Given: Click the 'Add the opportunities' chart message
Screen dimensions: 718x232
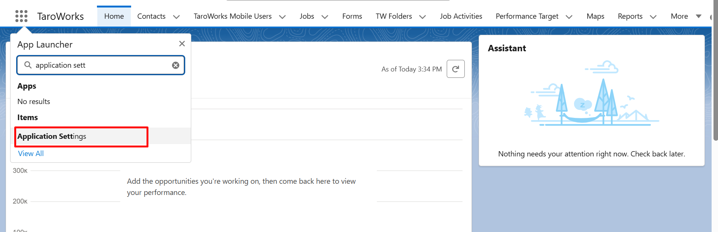Looking at the screenshot, I should tap(241, 187).
